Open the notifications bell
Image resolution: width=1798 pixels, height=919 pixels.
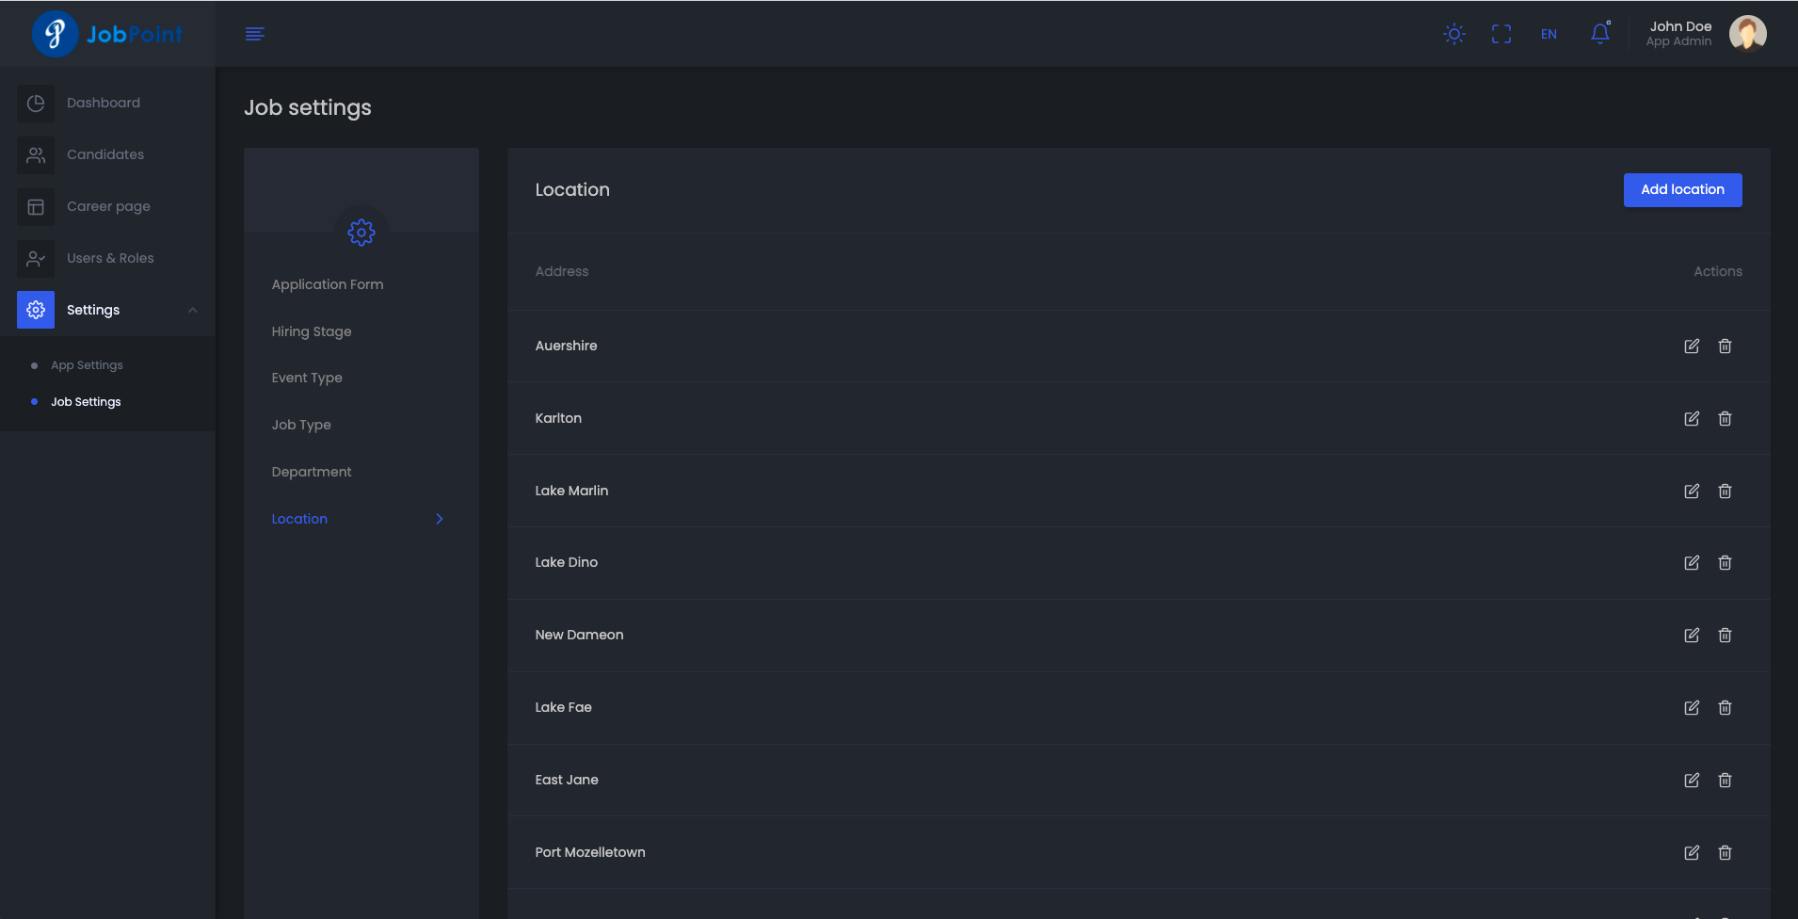click(x=1599, y=34)
